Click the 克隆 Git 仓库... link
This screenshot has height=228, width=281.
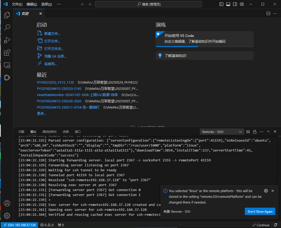(55, 56)
